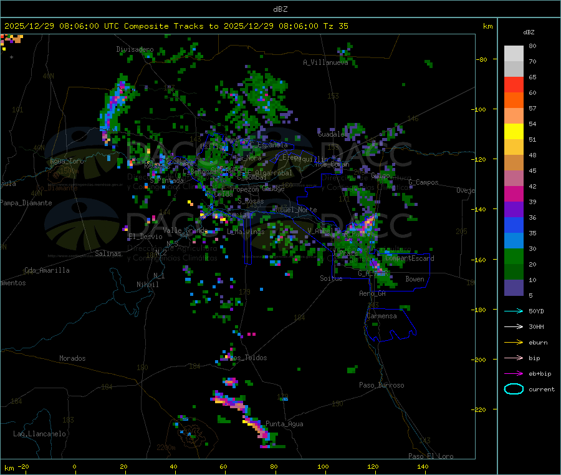The image size is (561, 475).
Task: Click the 'A_Villanueva' map label
Action: click(325, 62)
